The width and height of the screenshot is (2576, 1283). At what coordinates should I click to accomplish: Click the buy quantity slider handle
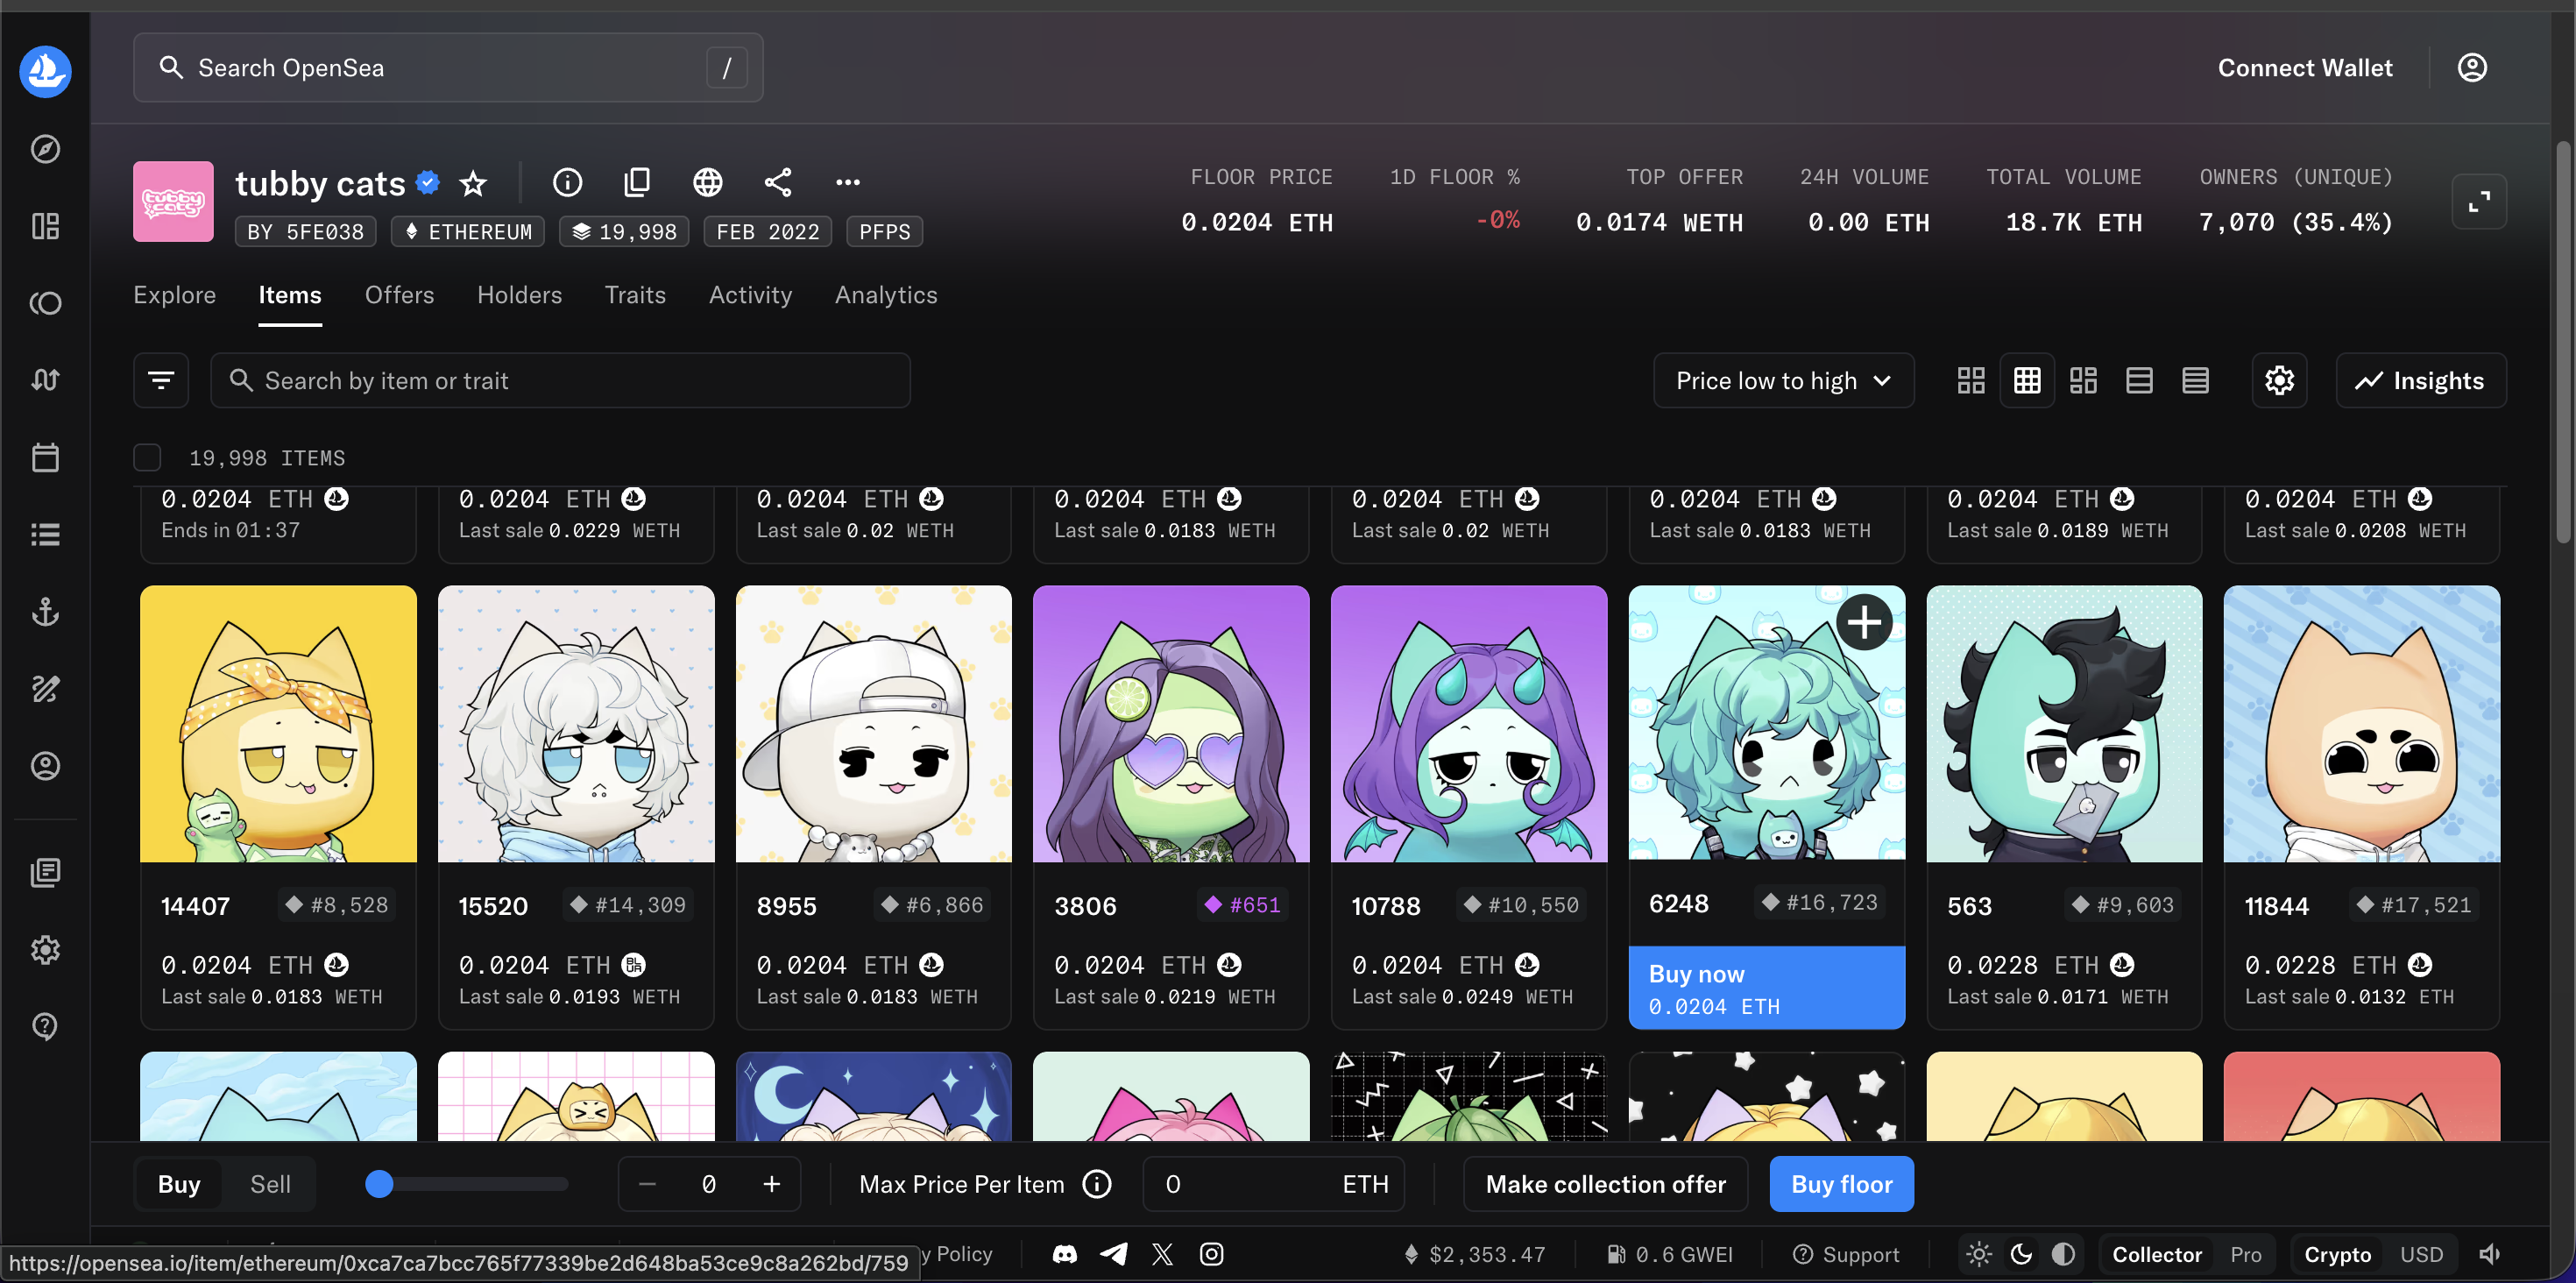click(x=379, y=1184)
